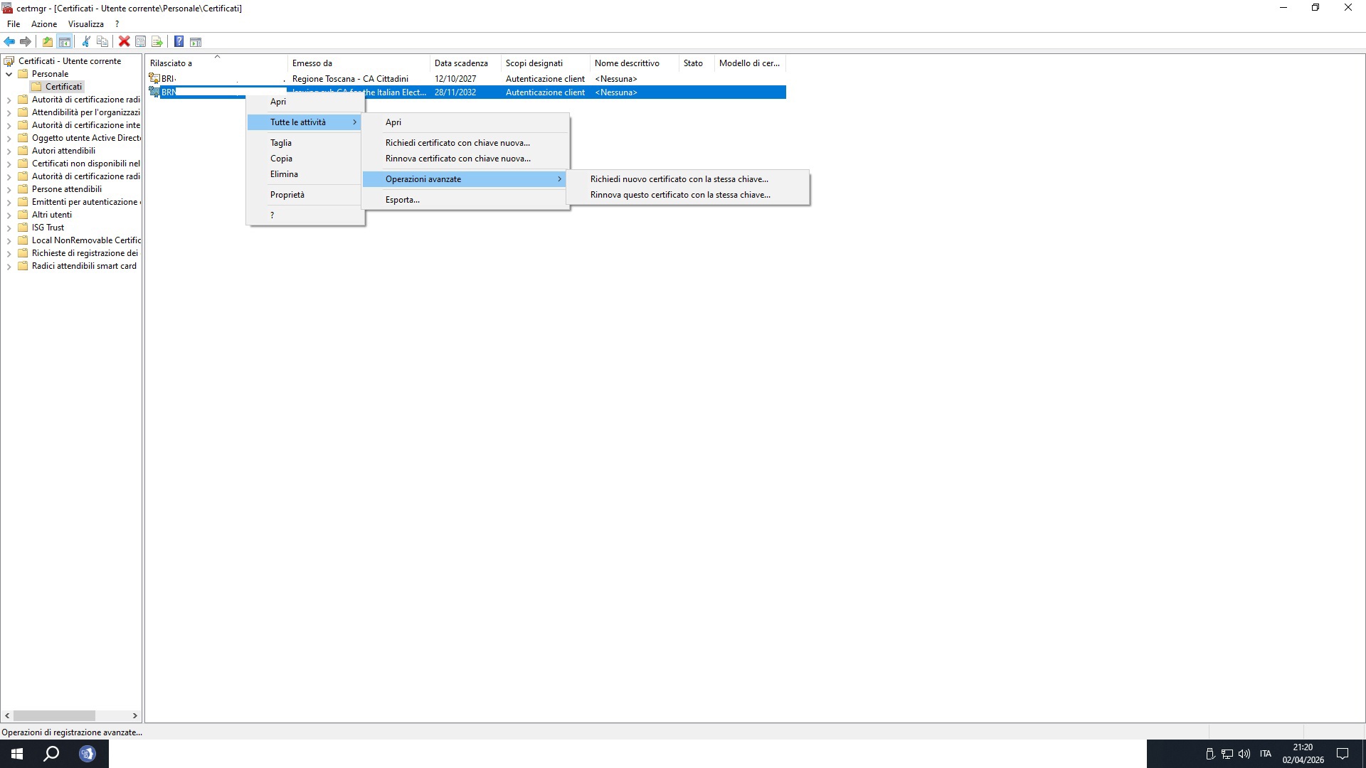Toggle the Show/Hide action pane icon
Screen dimensions: 1366x768
196,42
